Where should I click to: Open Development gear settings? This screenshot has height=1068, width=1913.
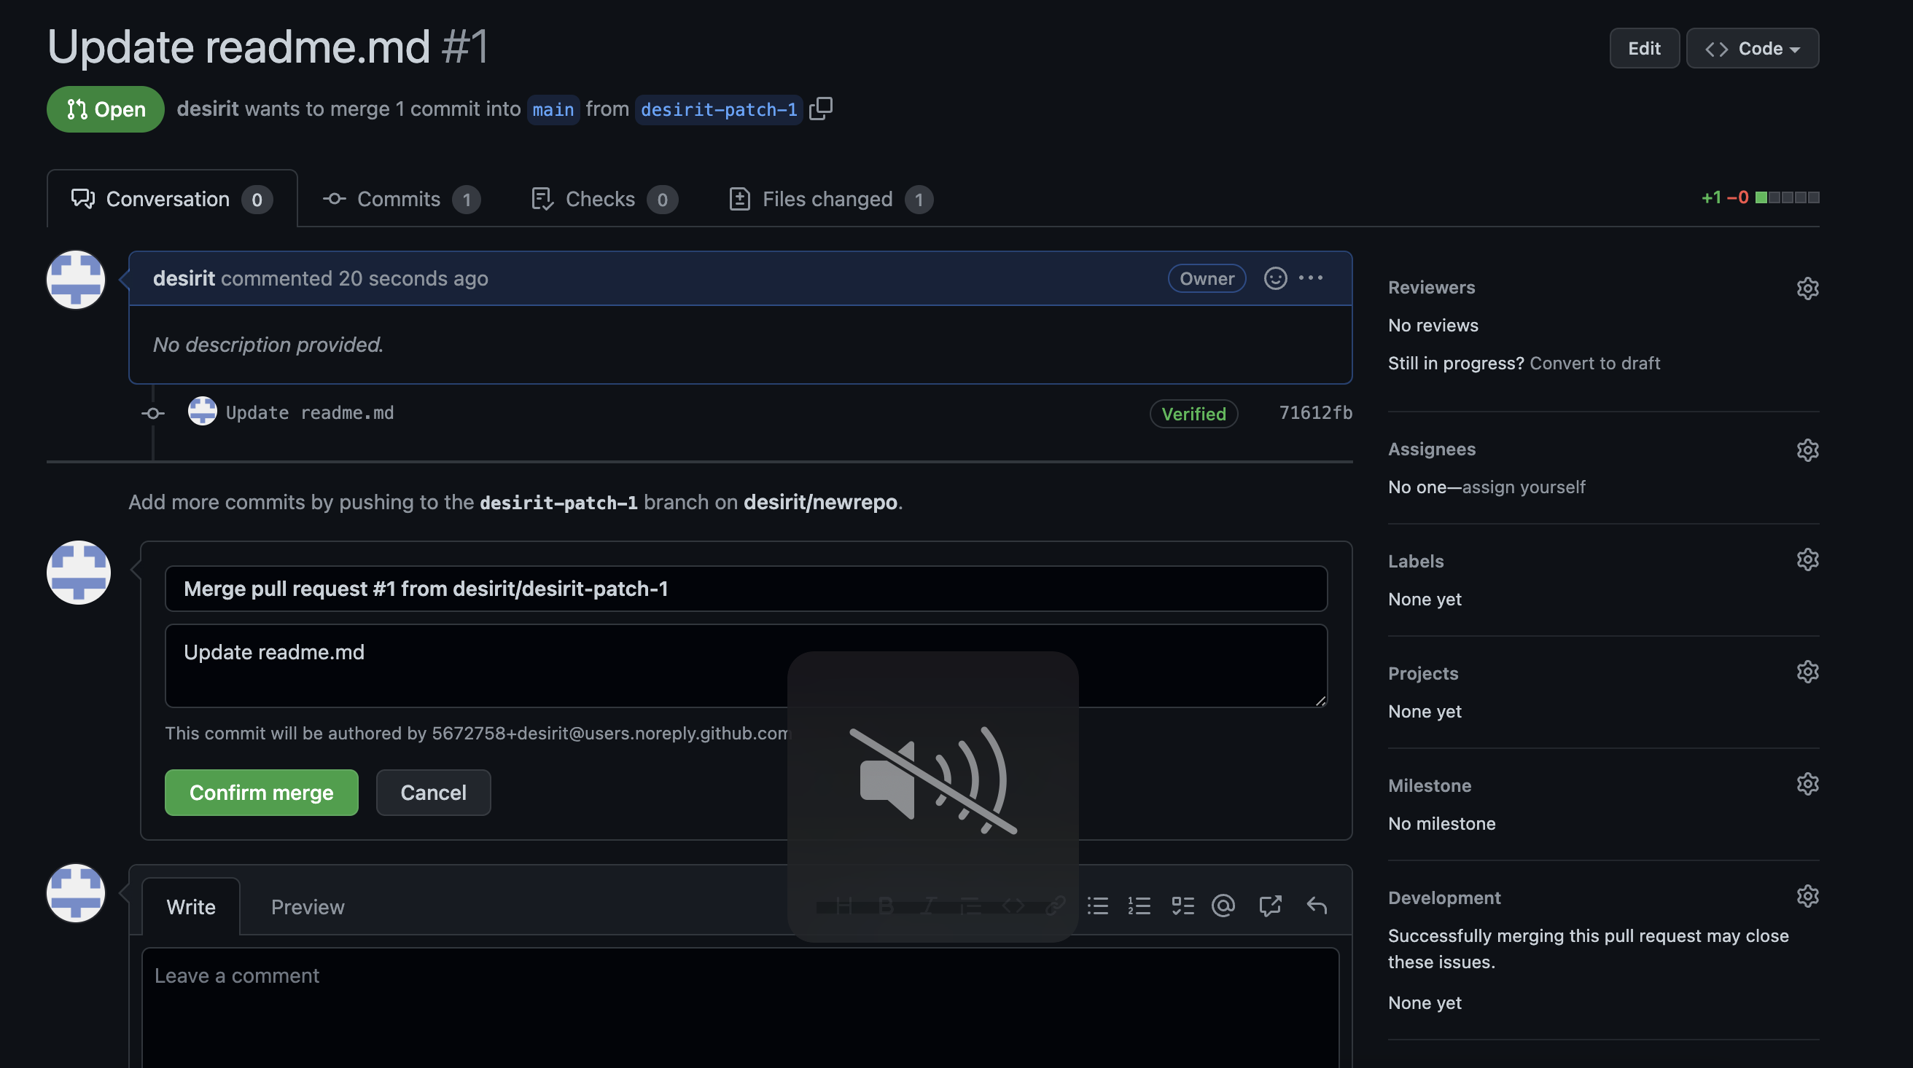pyautogui.click(x=1807, y=896)
